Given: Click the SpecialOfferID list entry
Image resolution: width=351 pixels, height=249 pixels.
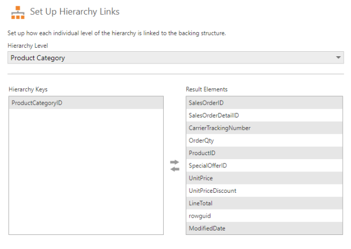Looking at the screenshot, I should pyautogui.click(x=264, y=166).
